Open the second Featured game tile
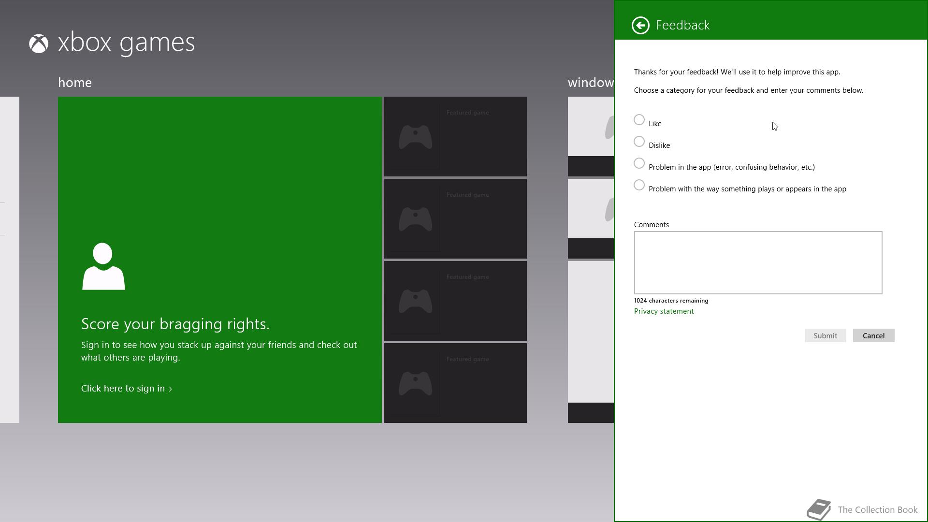 (x=455, y=218)
